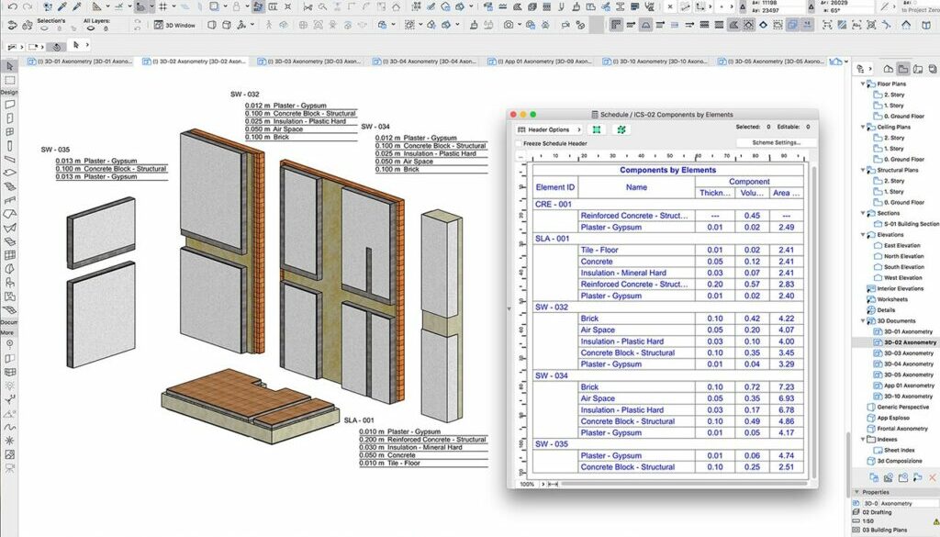
Task: Select the Window tool in the toolbox
Action: coord(9,132)
